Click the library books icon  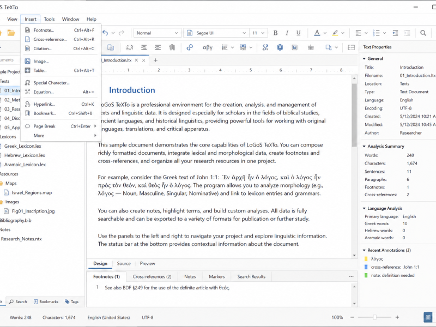(x=172, y=47)
